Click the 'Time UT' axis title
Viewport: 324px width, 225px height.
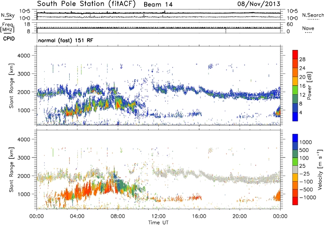point(158,223)
